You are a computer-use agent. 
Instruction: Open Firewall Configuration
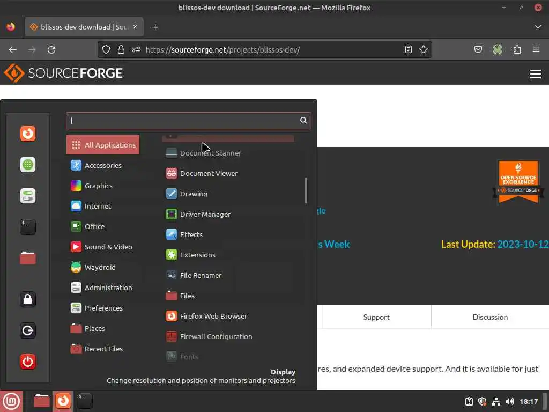tap(228, 336)
